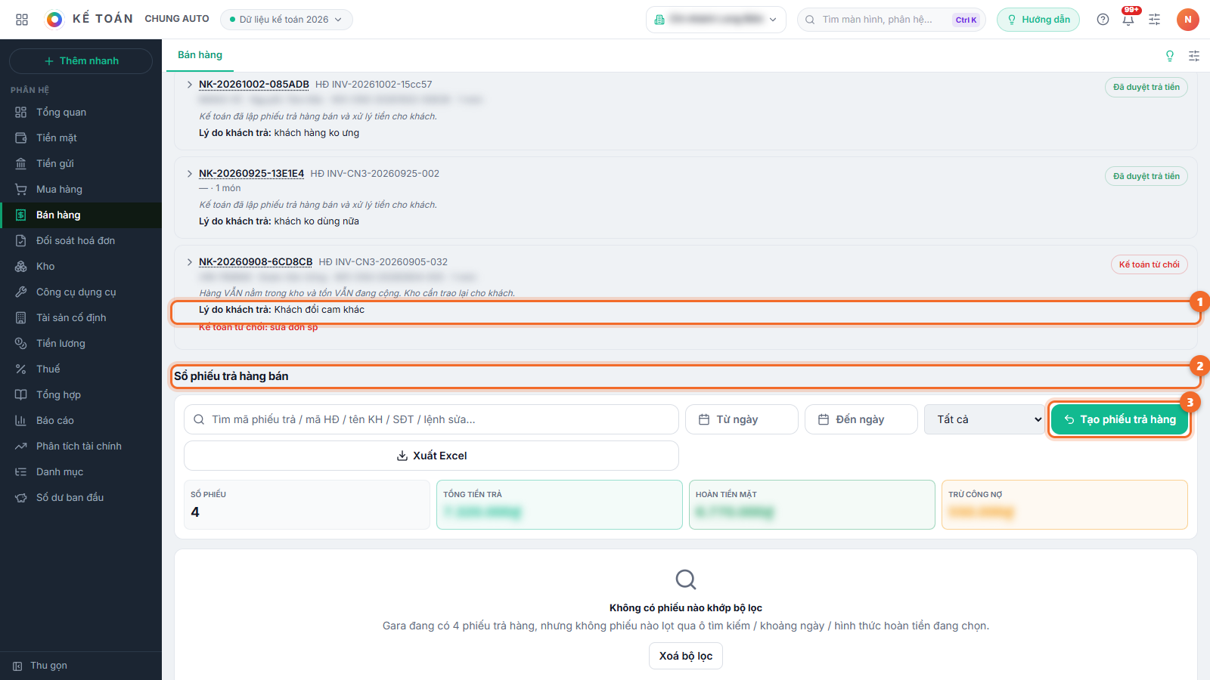This screenshot has height=680, width=1210.
Task: Open Kho module
Action: coord(81,266)
